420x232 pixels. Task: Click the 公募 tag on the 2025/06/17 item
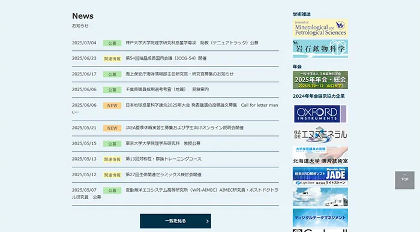tap(112, 74)
